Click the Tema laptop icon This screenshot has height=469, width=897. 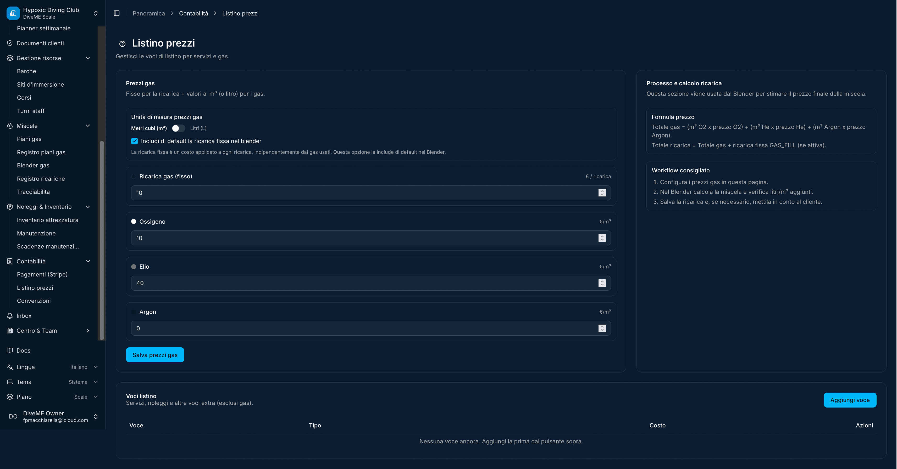click(x=10, y=382)
